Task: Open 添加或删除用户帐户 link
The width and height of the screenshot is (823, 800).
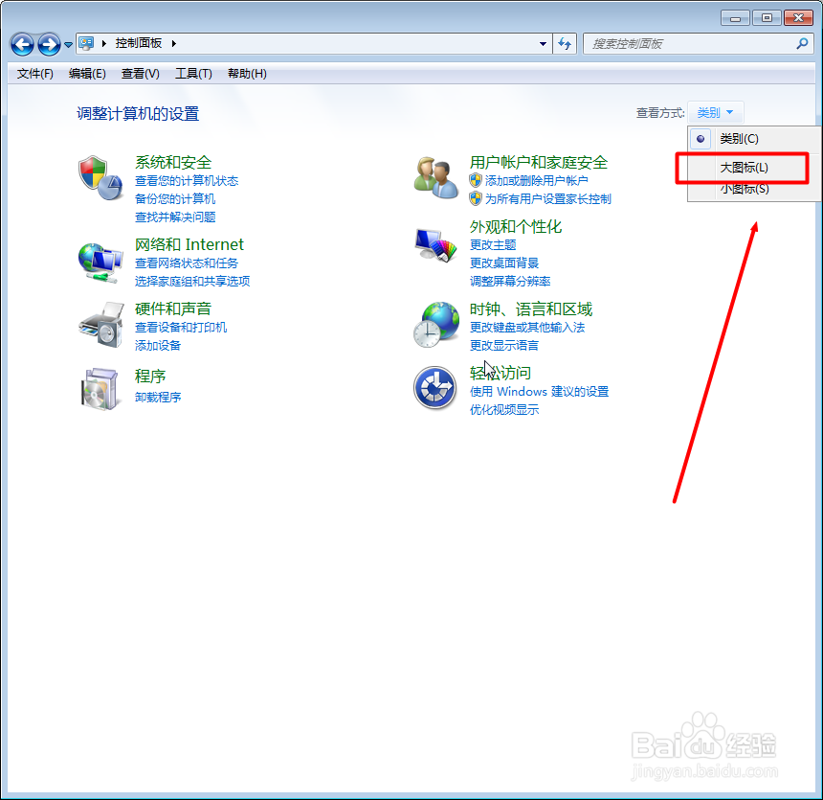Action: pos(537,181)
